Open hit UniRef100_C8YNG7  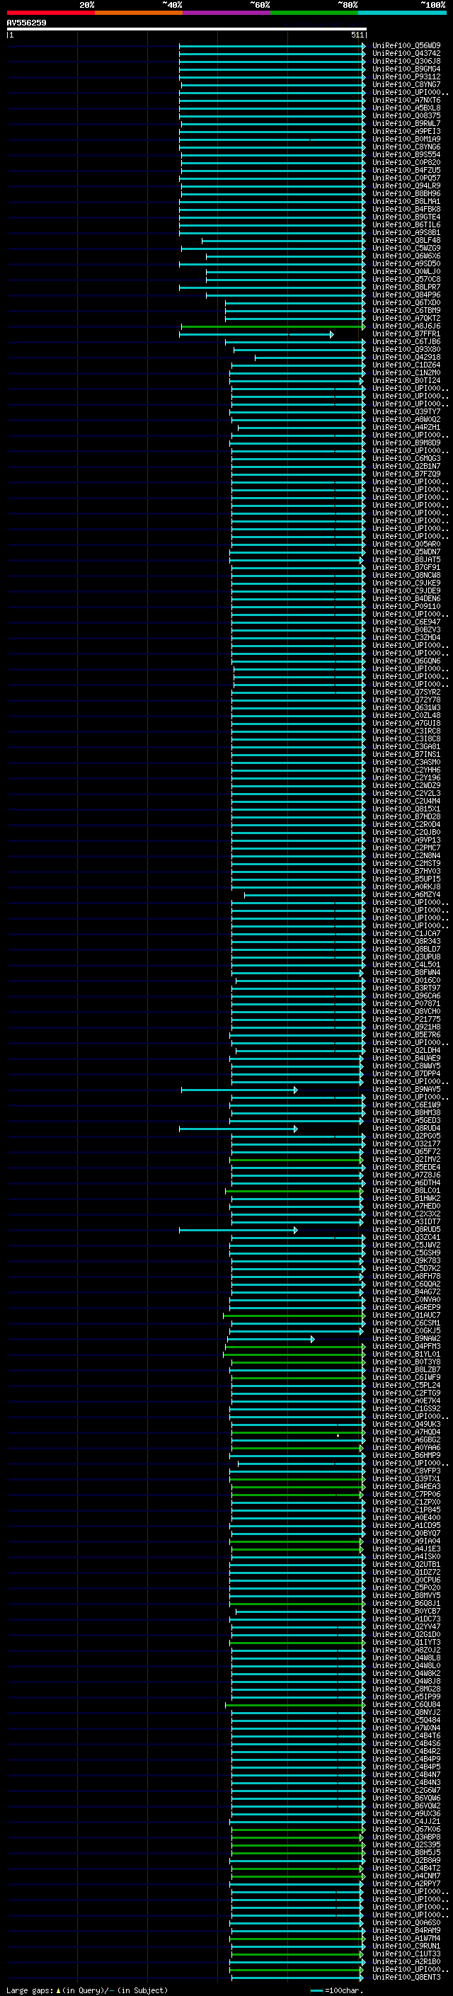coord(406,84)
